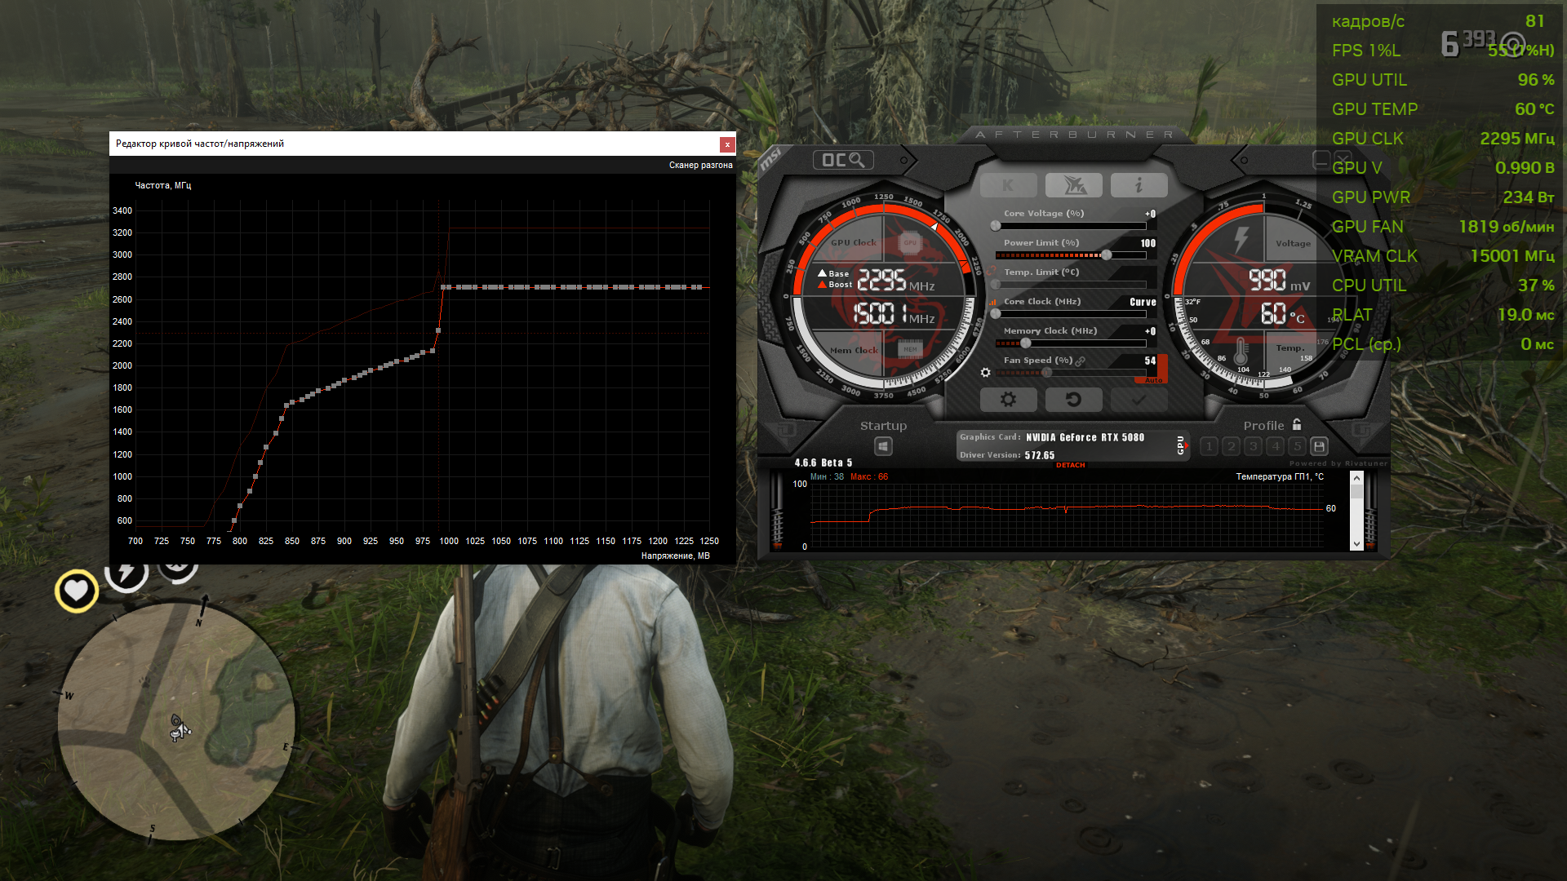Click the Afterburner jet logo button
1567x881 pixels.
[x=1073, y=185]
